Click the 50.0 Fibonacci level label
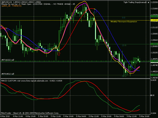This screenshot has height=118, width=158. tap(124, 76)
